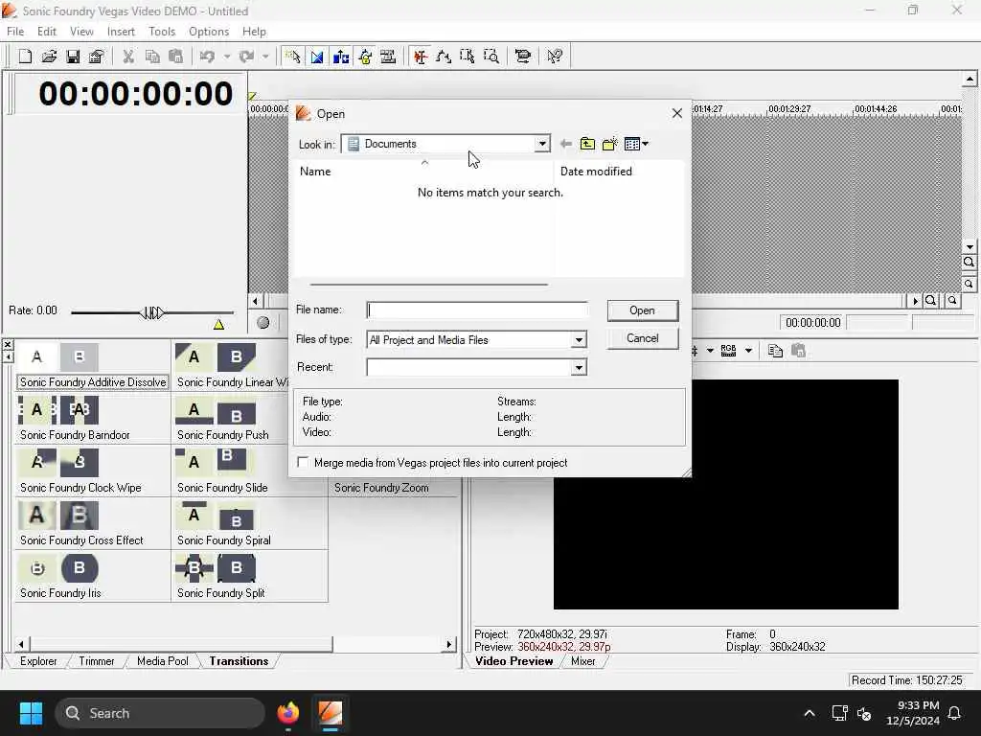Viewport: 981px width, 736px height.
Task: Close the Open dialog with X
Action: [677, 113]
